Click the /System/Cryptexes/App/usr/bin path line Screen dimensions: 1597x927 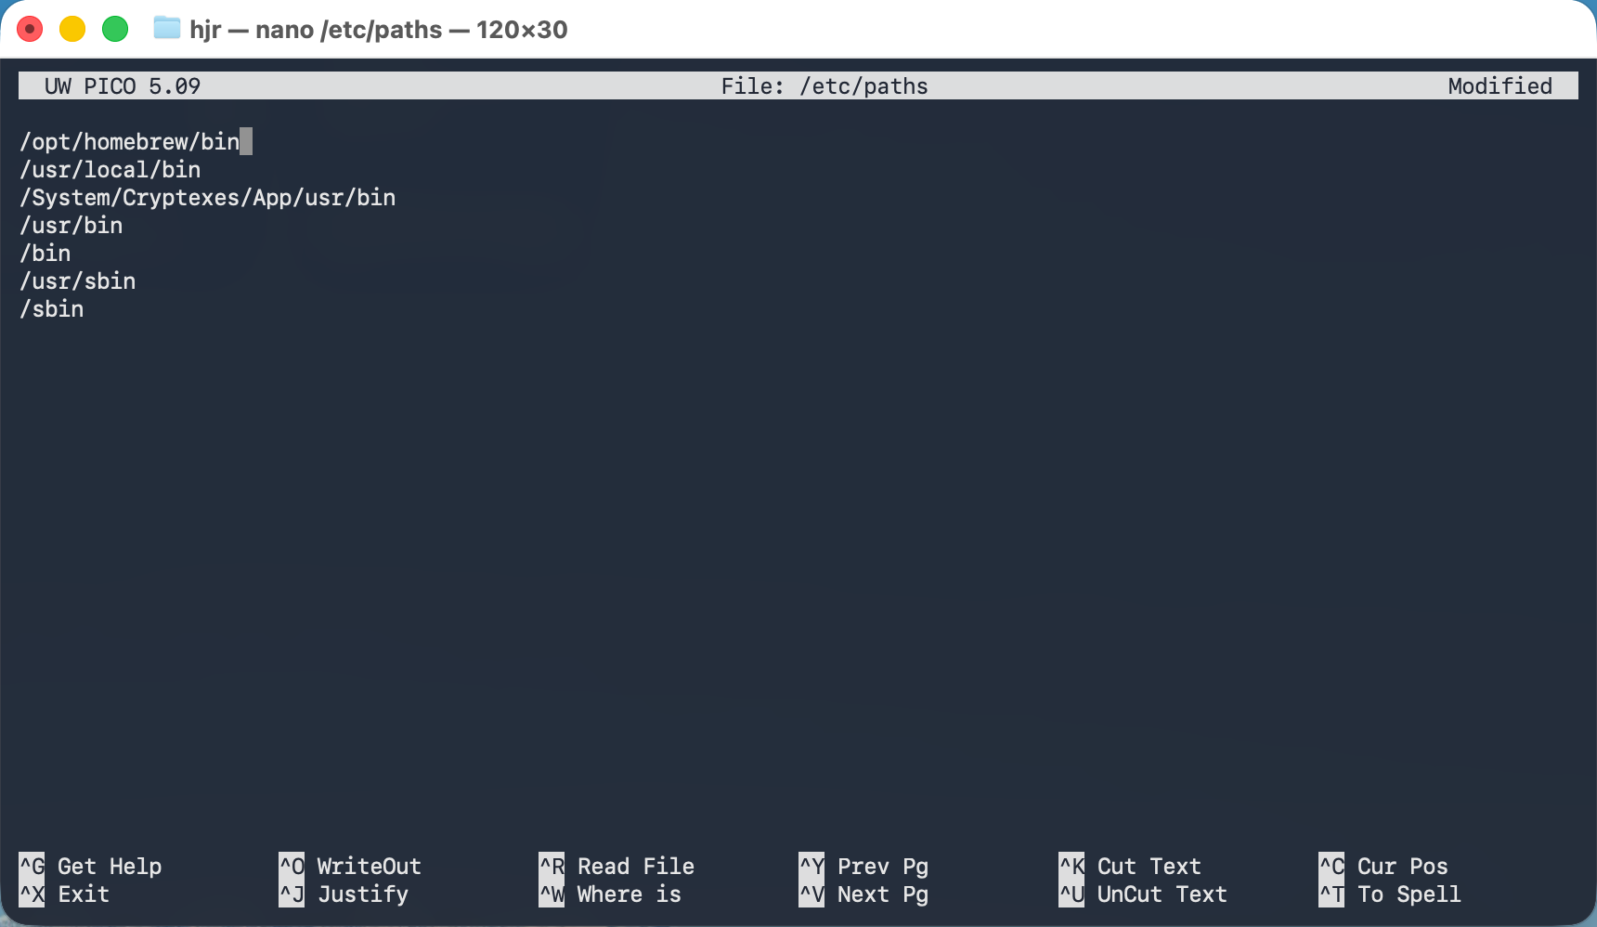pyautogui.click(x=208, y=198)
